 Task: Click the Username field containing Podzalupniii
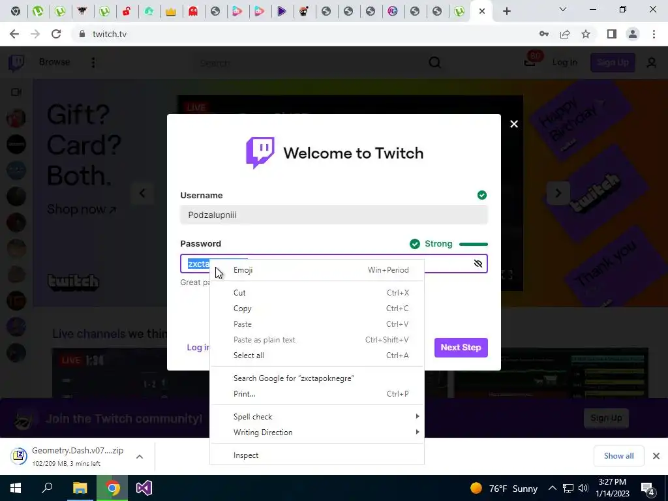click(x=334, y=215)
